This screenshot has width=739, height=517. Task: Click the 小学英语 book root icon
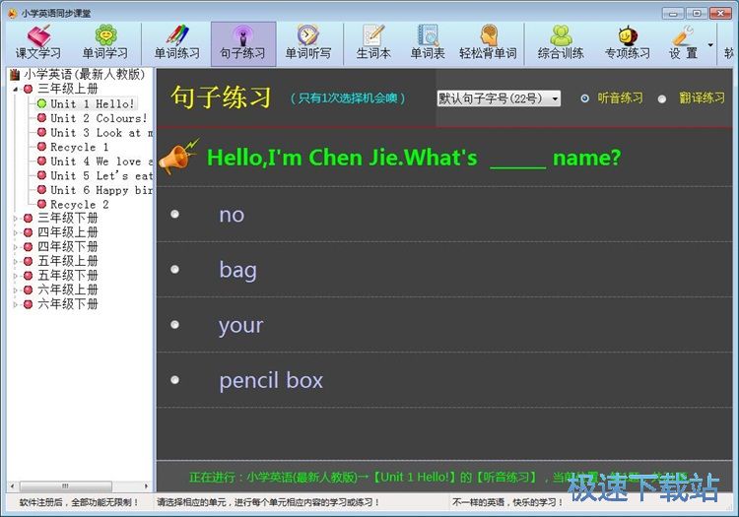point(15,75)
